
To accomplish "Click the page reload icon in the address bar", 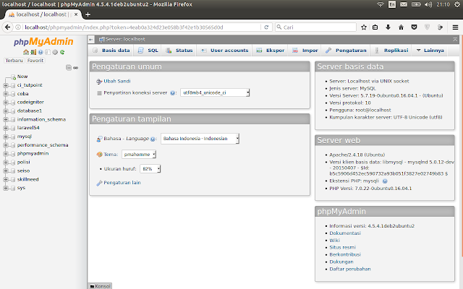I will pos(266,27).
